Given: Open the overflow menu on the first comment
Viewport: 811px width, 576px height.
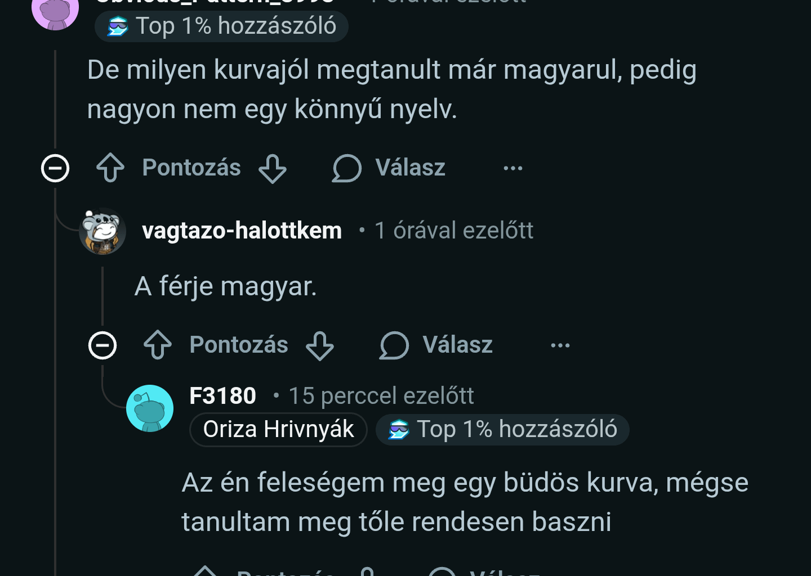Looking at the screenshot, I should point(512,168).
